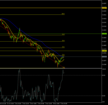
Task: Click the oscillator 100.00 scale value
Action: pyautogui.click(x=104, y=69)
